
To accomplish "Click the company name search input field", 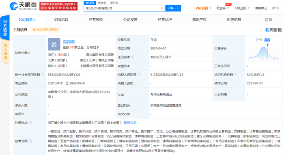I will click(123, 8).
